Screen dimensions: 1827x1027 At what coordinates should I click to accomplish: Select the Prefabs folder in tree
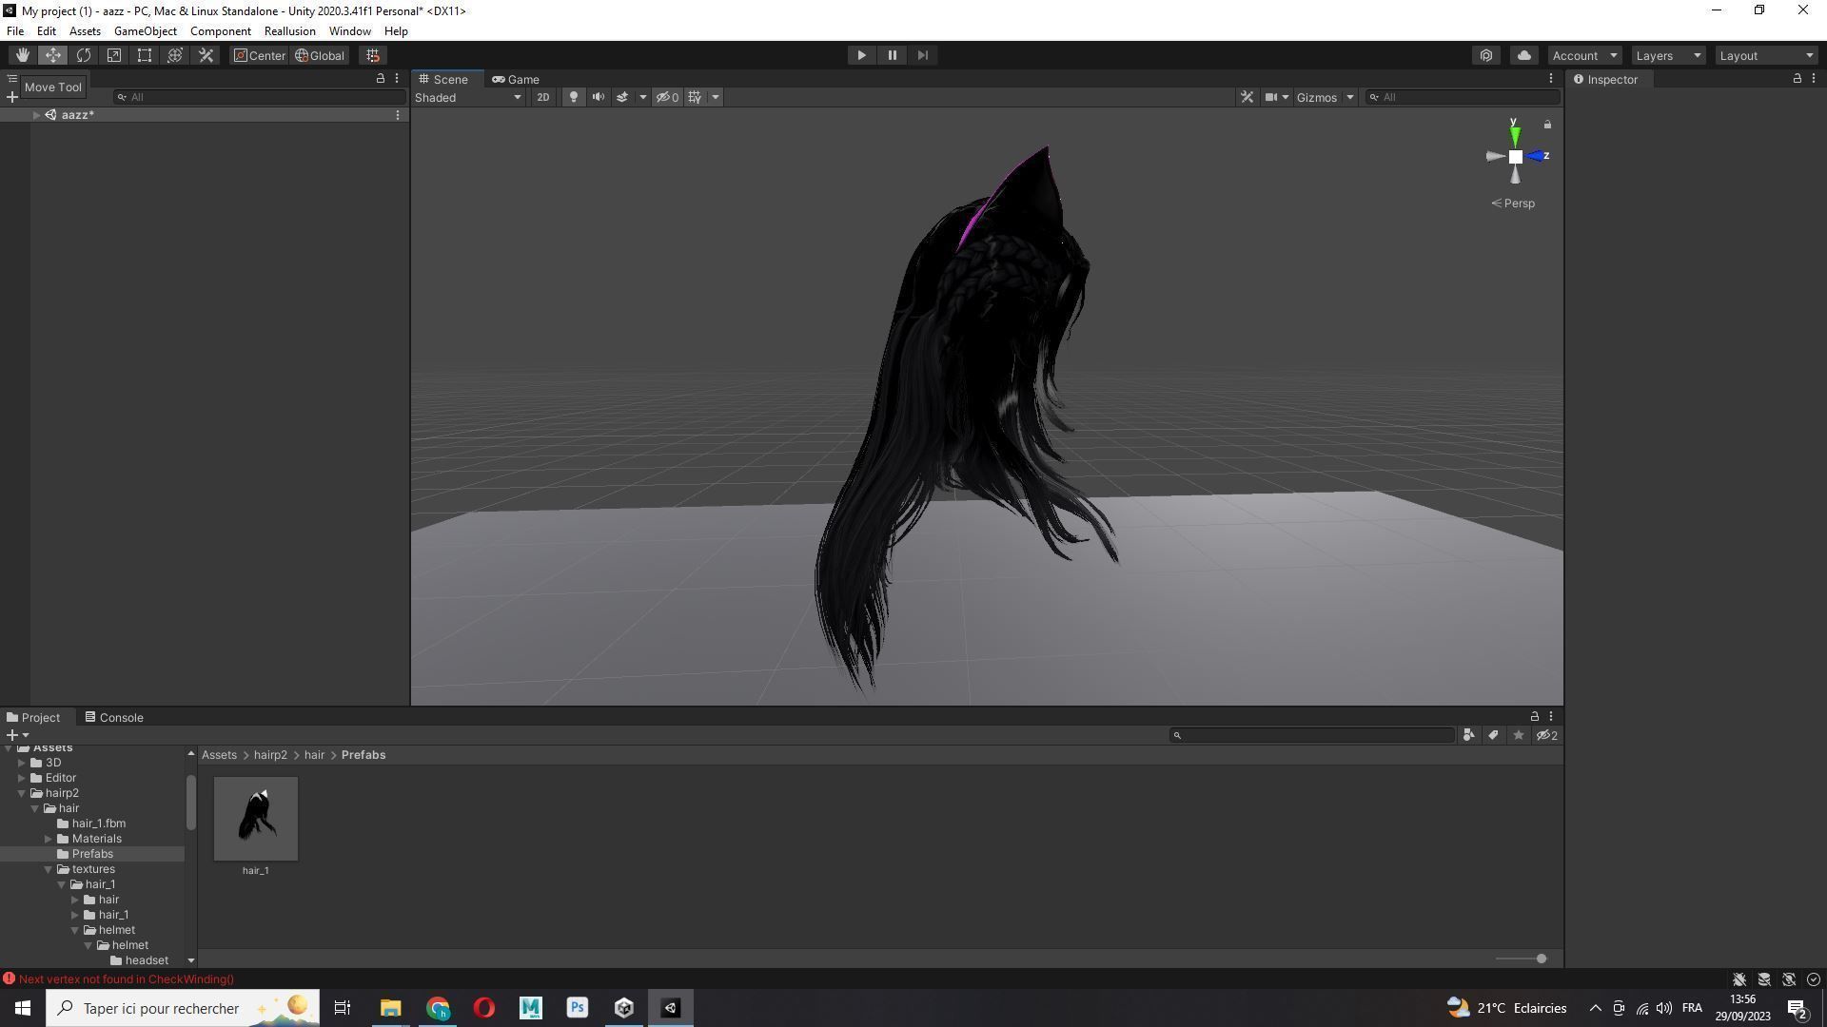[x=92, y=854]
